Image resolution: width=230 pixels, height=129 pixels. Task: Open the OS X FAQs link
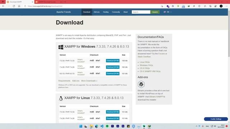coord(144,68)
